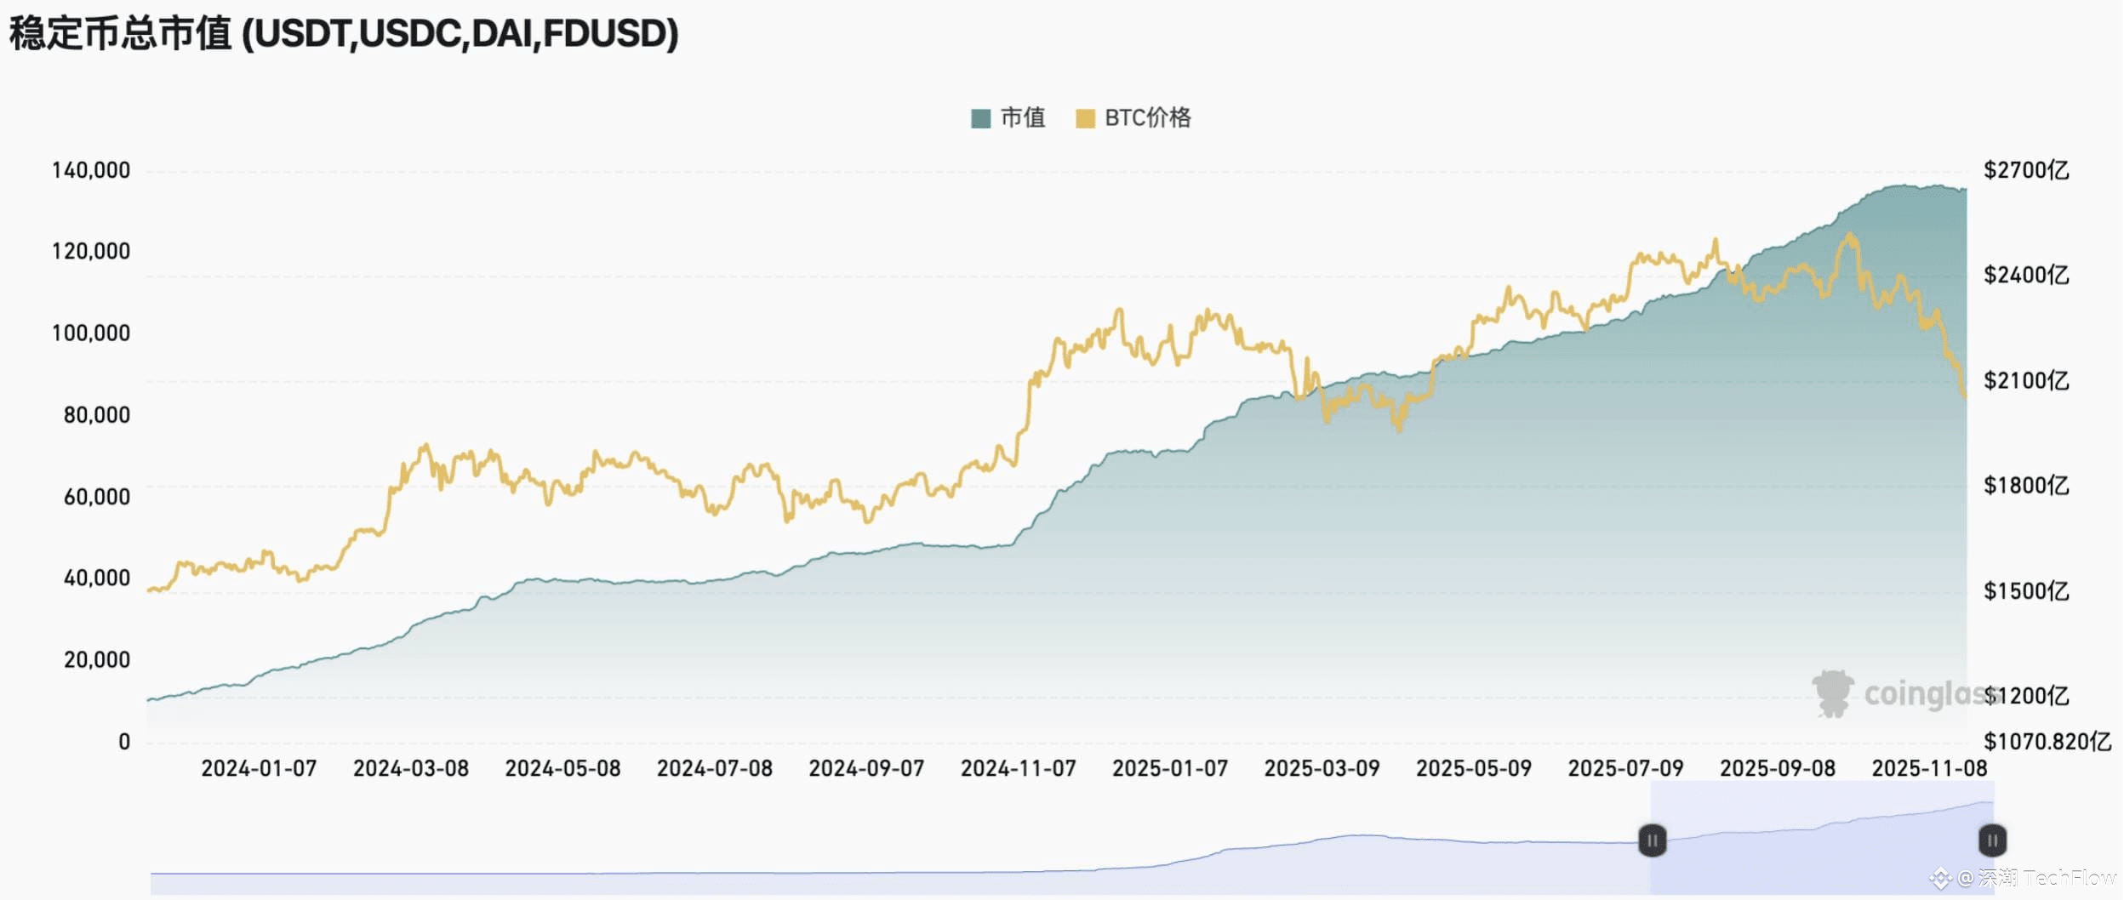Click the 140,000 left axis label
2124x900 pixels.
tap(91, 170)
